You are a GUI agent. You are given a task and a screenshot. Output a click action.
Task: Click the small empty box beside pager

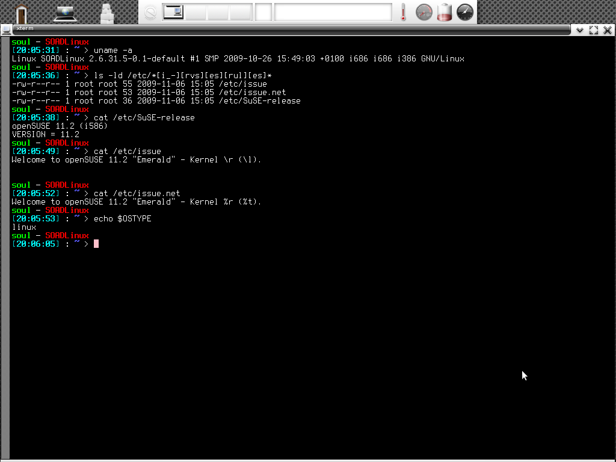[263, 12]
